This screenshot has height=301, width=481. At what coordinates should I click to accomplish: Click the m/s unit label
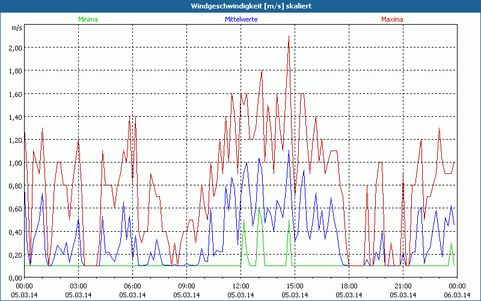point(16,28)
